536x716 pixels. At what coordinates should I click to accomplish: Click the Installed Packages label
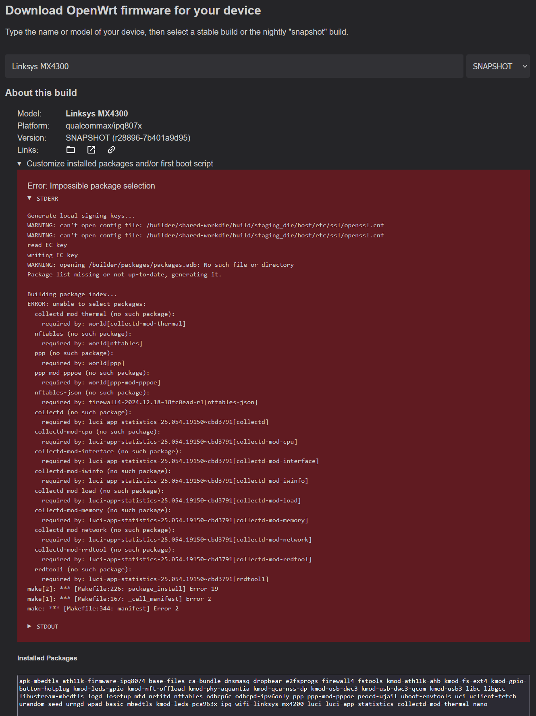[x=47, y=658]
